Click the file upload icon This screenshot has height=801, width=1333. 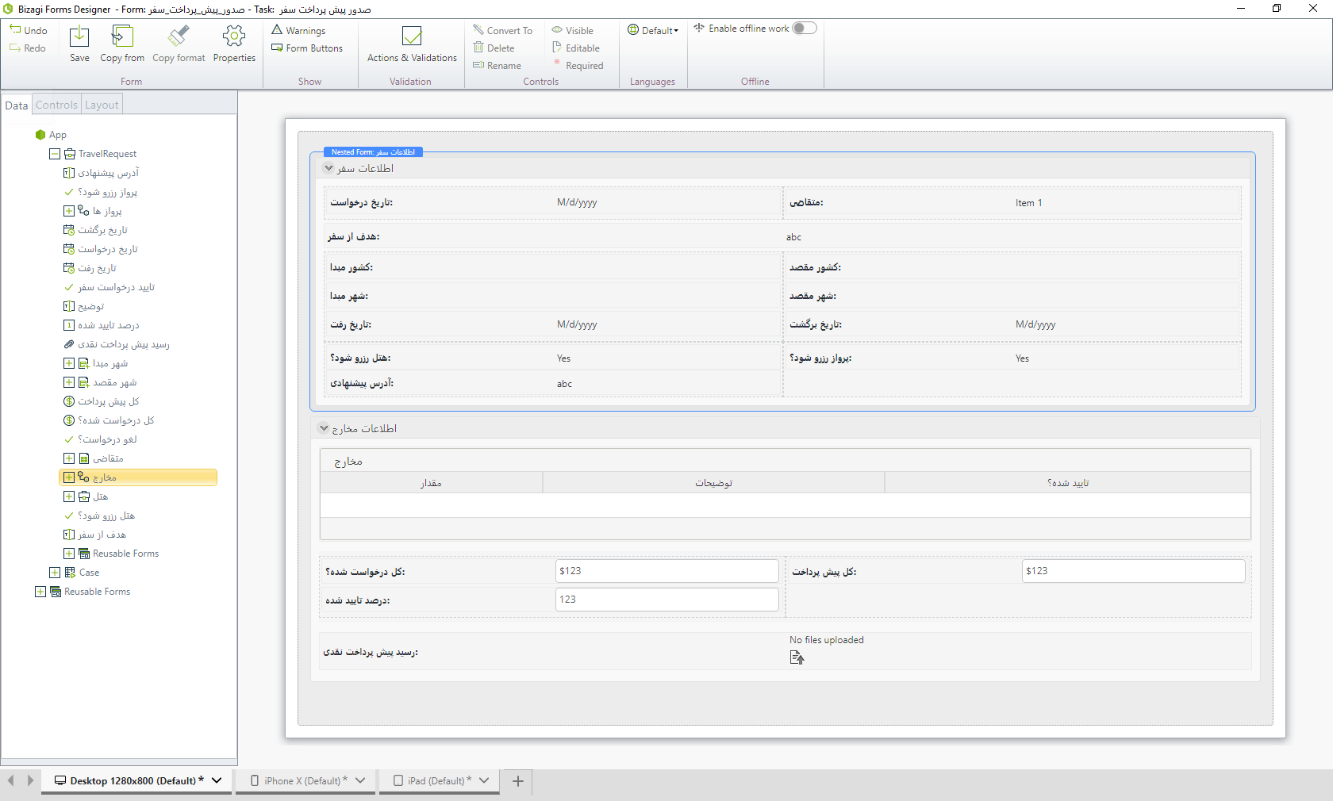797,657
